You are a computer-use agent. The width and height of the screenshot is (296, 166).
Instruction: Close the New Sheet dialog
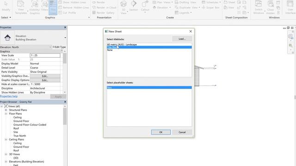pyautogui.click(x=191, y=31)
